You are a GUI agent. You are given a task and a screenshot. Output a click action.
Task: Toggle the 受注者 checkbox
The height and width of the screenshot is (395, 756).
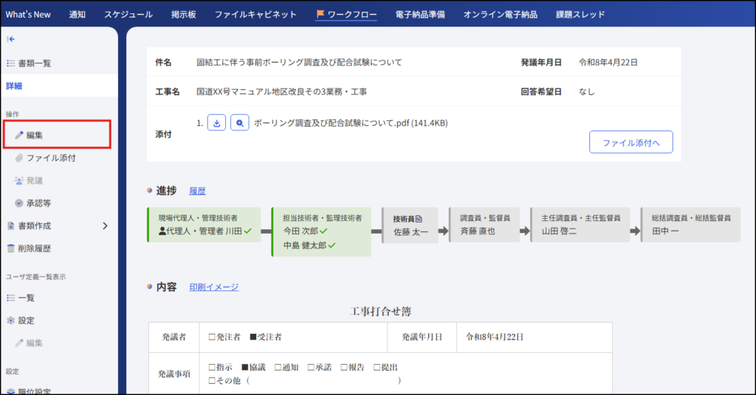tap(253, 337)
